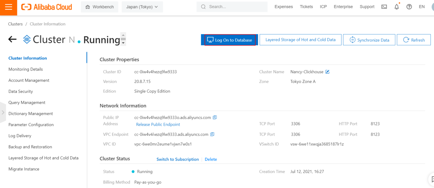The image size is (434, 188).
Task: Select Cluster Information in sidebar
Action: (28, 58)
